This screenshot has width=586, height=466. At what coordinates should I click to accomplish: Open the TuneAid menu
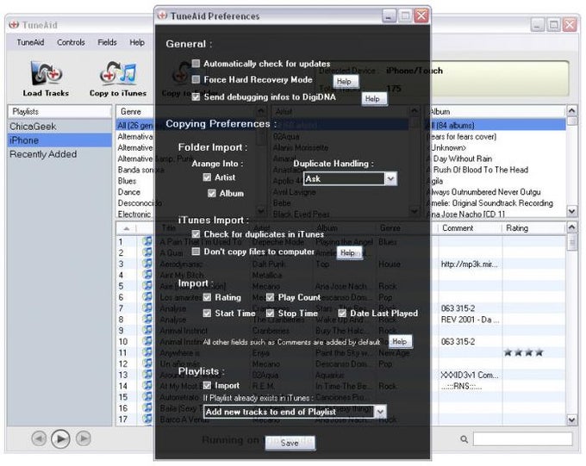pos(30,42)
